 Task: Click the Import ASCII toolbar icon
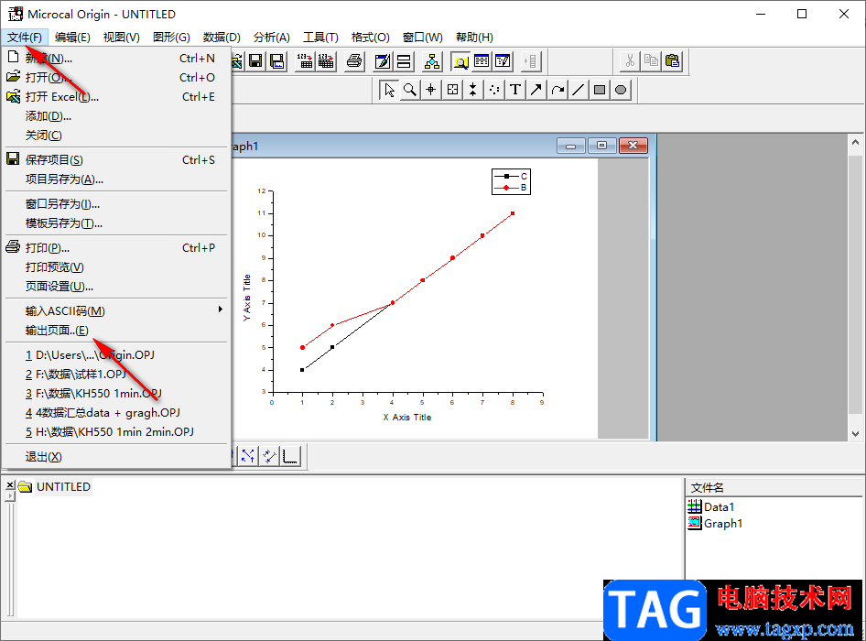tap(304, 60)
